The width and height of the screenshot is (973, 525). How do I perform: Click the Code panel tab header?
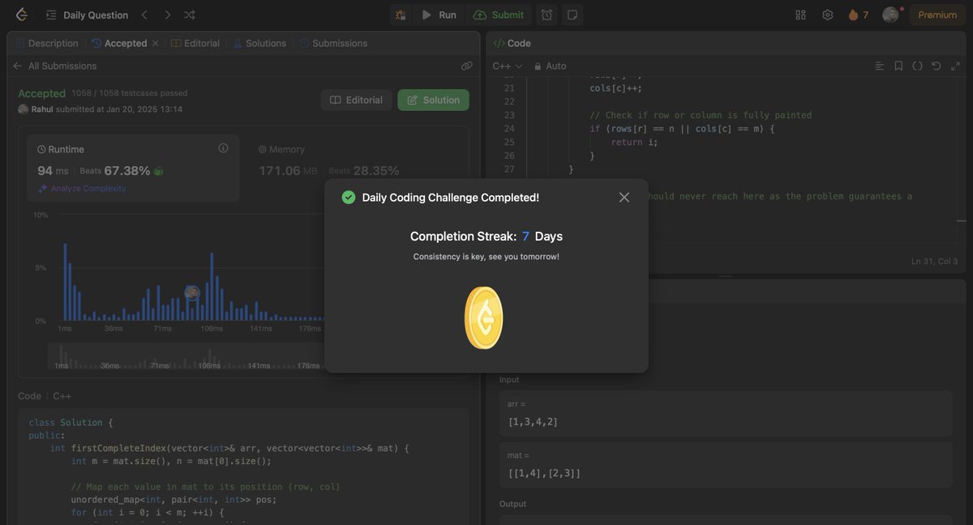coord(512,43)
